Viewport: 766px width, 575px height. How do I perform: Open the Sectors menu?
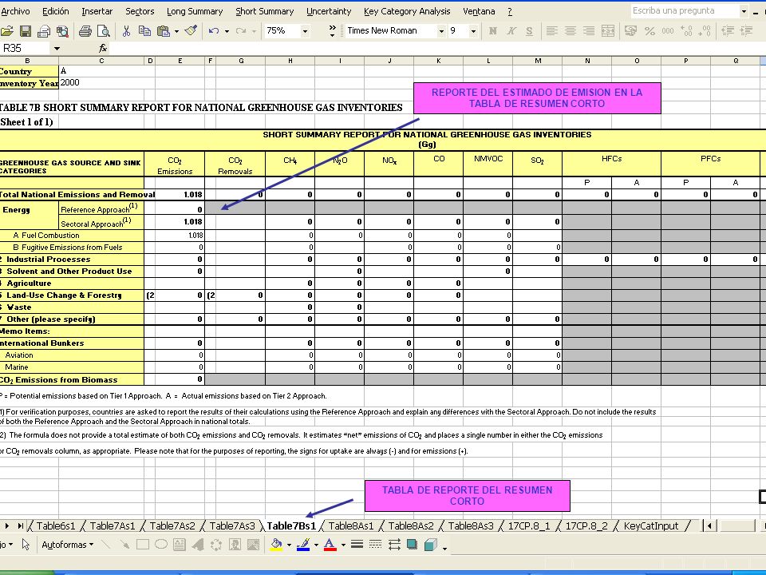[x=140, y=11]
